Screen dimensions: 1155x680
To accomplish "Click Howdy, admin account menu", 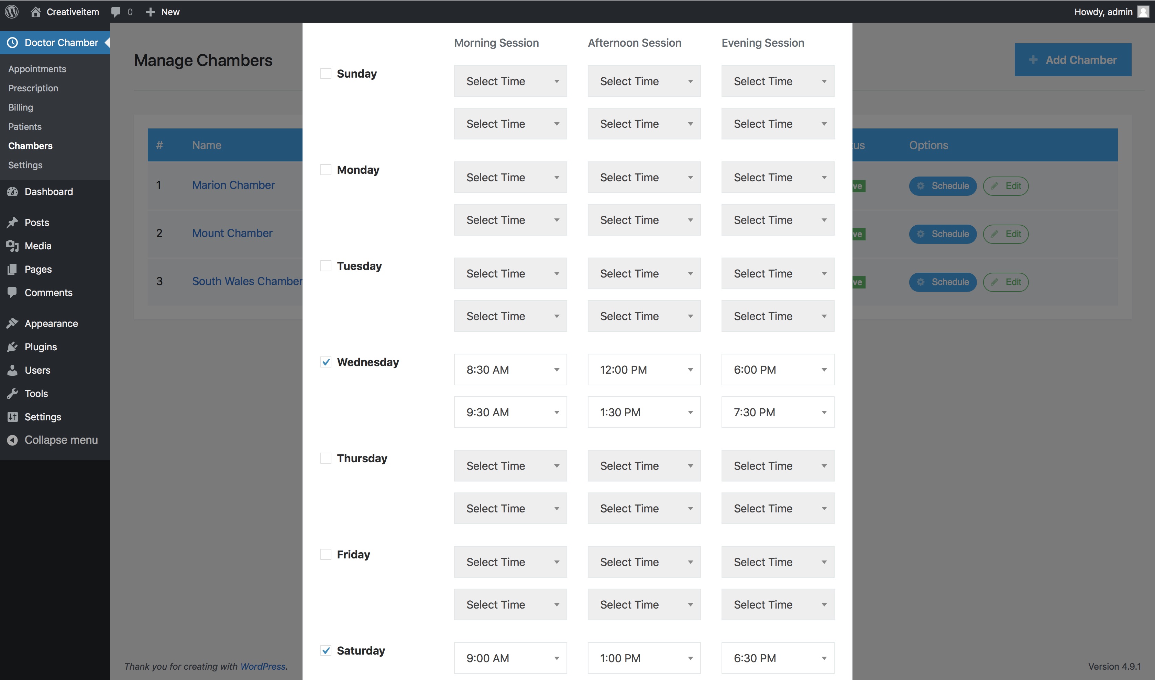I will click(x=1111, y=11).
